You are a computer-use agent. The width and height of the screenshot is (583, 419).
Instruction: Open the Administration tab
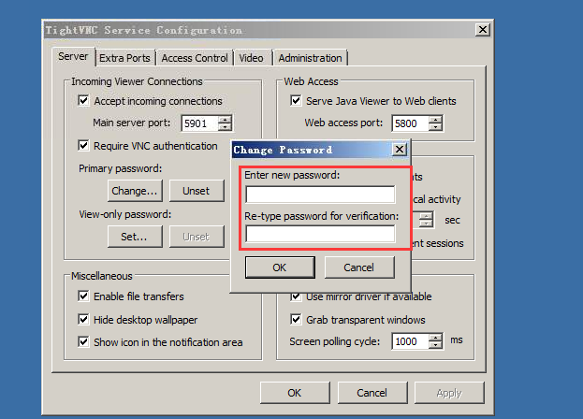coord(310,58)
